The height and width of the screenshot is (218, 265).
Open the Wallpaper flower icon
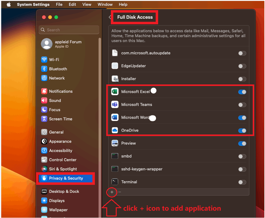coord(44,210)
